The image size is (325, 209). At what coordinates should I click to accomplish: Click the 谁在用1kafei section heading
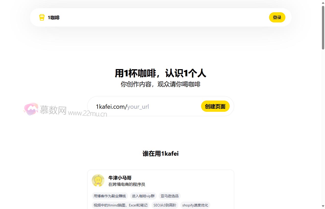[160, 153]
